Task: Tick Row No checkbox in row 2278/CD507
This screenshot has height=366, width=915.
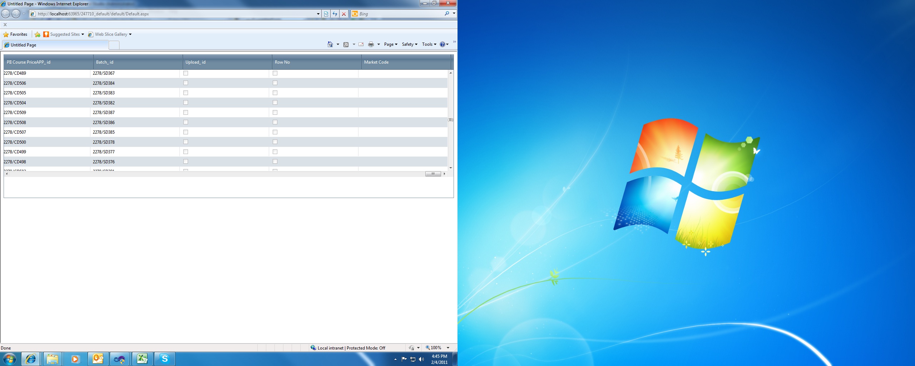Action: (275, 132)
